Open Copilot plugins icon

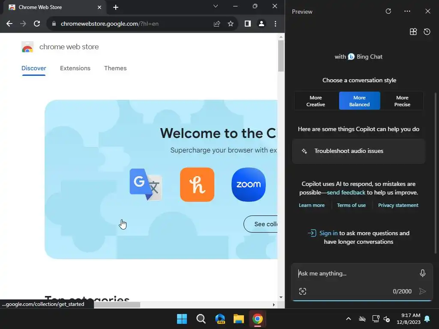(413, 32)
